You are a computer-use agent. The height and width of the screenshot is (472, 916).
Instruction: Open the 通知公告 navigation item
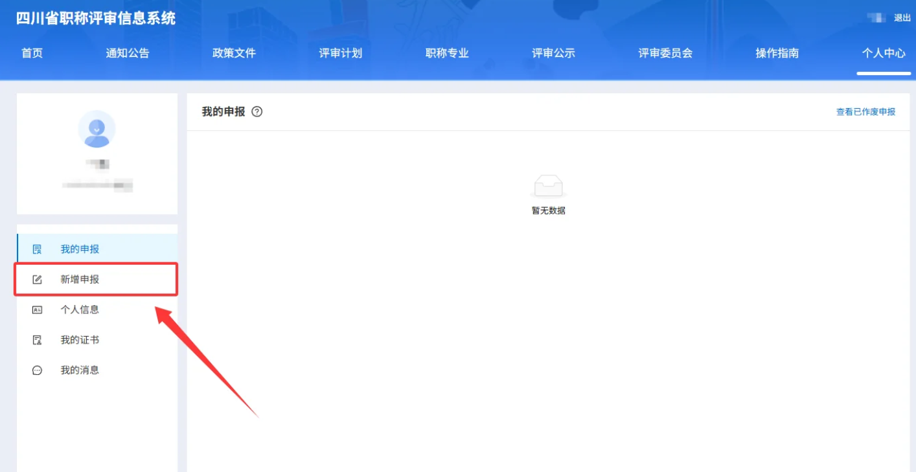pyautogui.click(x=127, y=53)
